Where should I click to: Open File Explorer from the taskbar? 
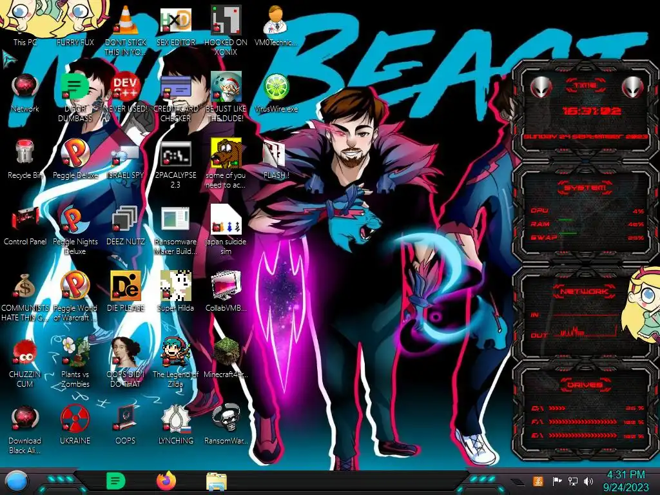pos(217,481)
